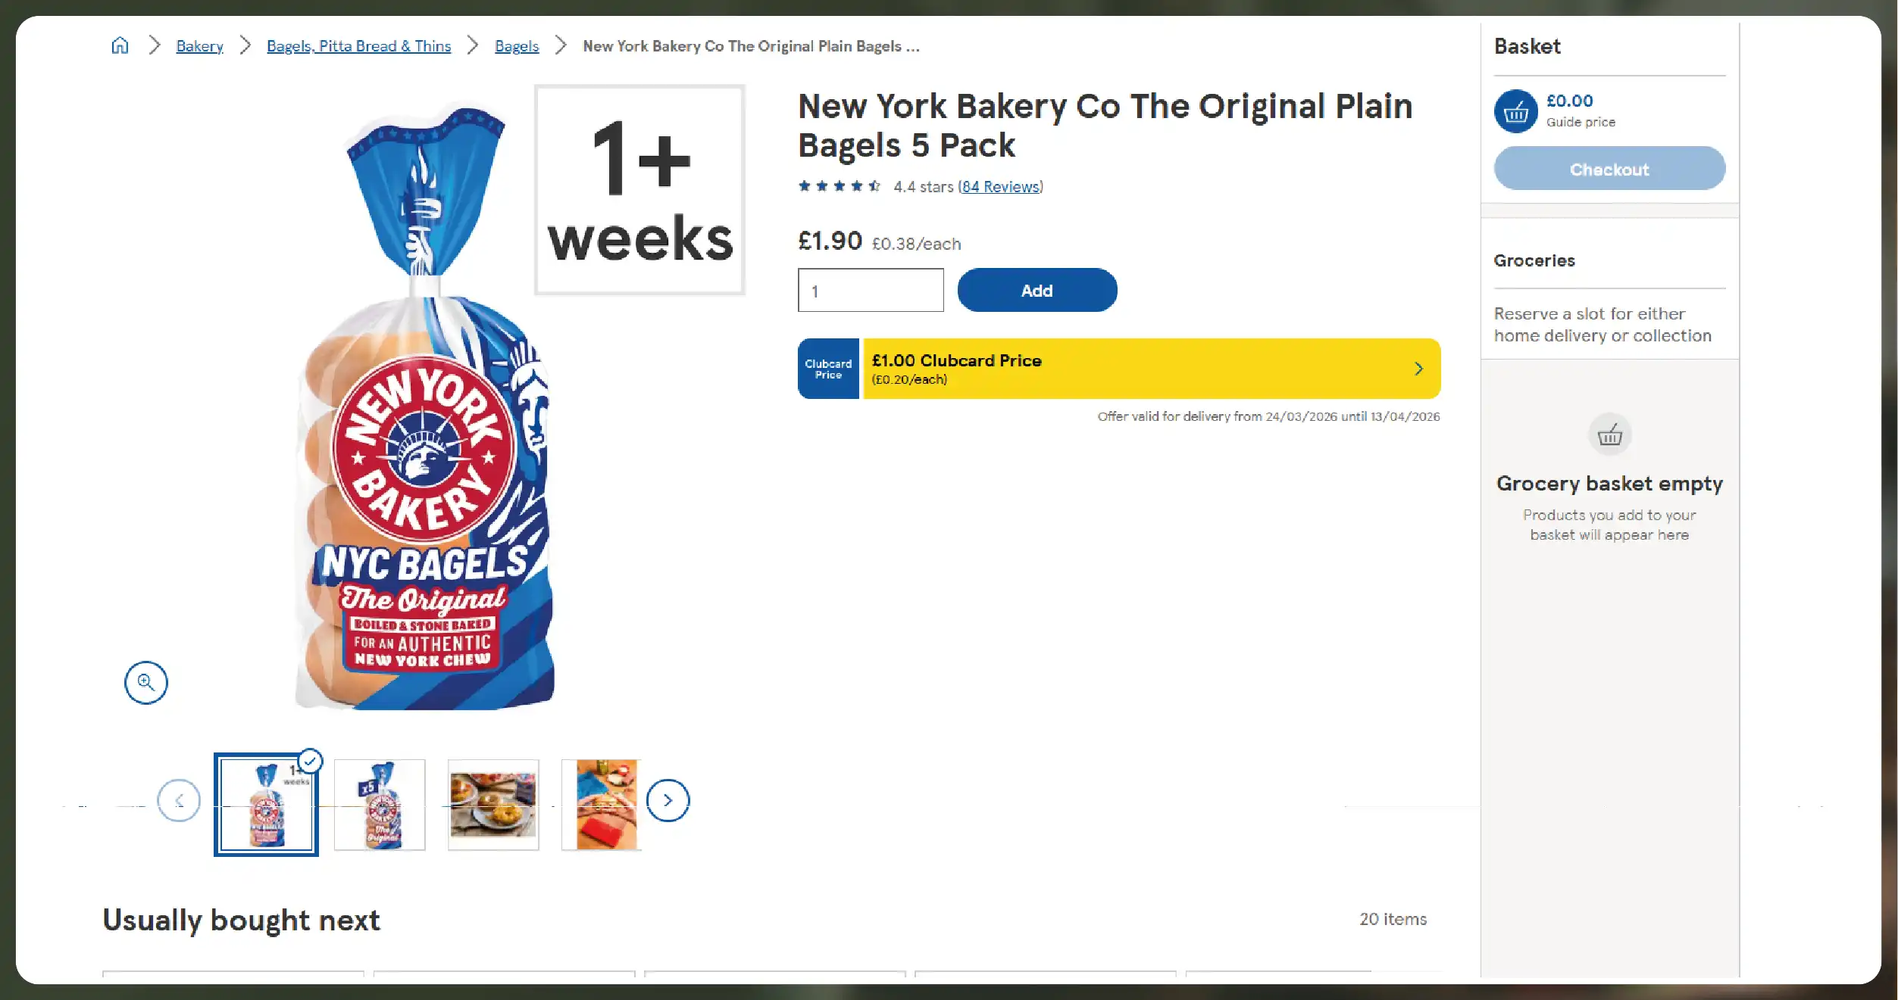Select the x5 bagel pack thumbnail

click(380, 805)
